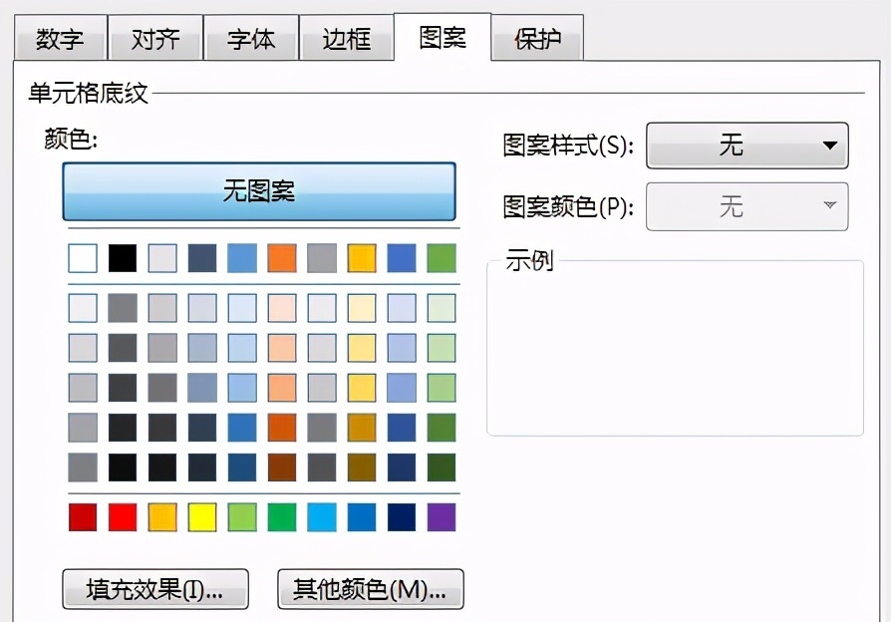
Task: Open the 填充效果 dialog
Action: [154, 588]
